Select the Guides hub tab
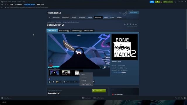 (x=112, y=17)
